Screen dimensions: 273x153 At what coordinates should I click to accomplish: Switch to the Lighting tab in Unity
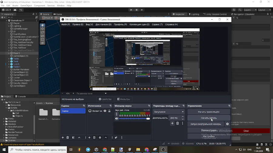coord(194,14)
